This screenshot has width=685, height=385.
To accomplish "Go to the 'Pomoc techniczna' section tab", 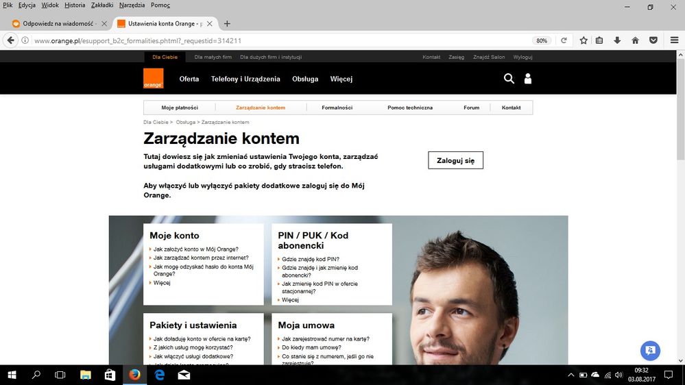I will click(410, 108).
